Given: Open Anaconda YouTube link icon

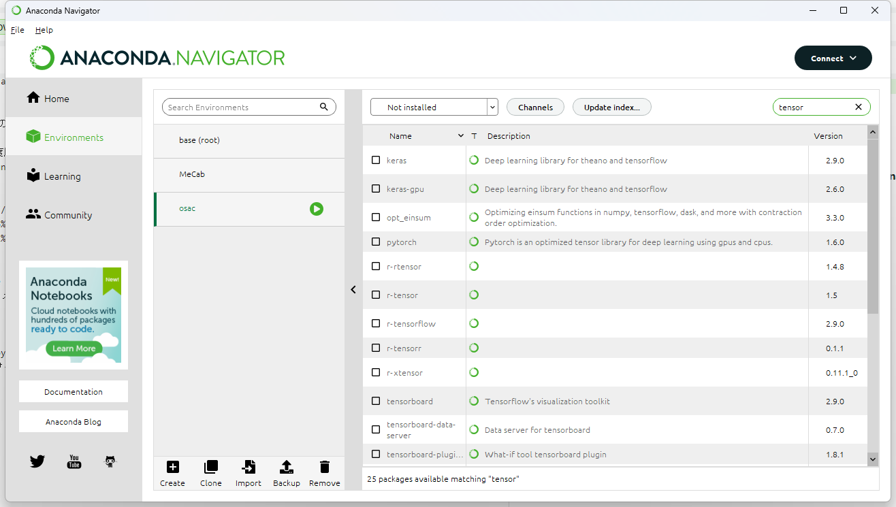Looking at the screenshot, I should [74, 461].
